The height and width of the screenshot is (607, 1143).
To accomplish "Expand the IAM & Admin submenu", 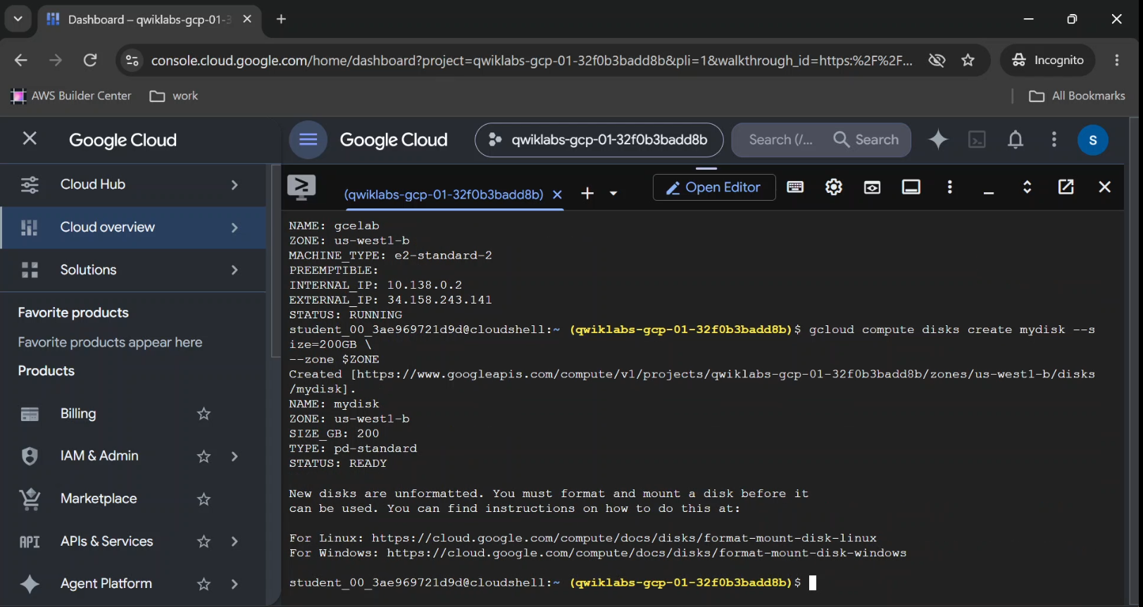I will tap(235, 456).
